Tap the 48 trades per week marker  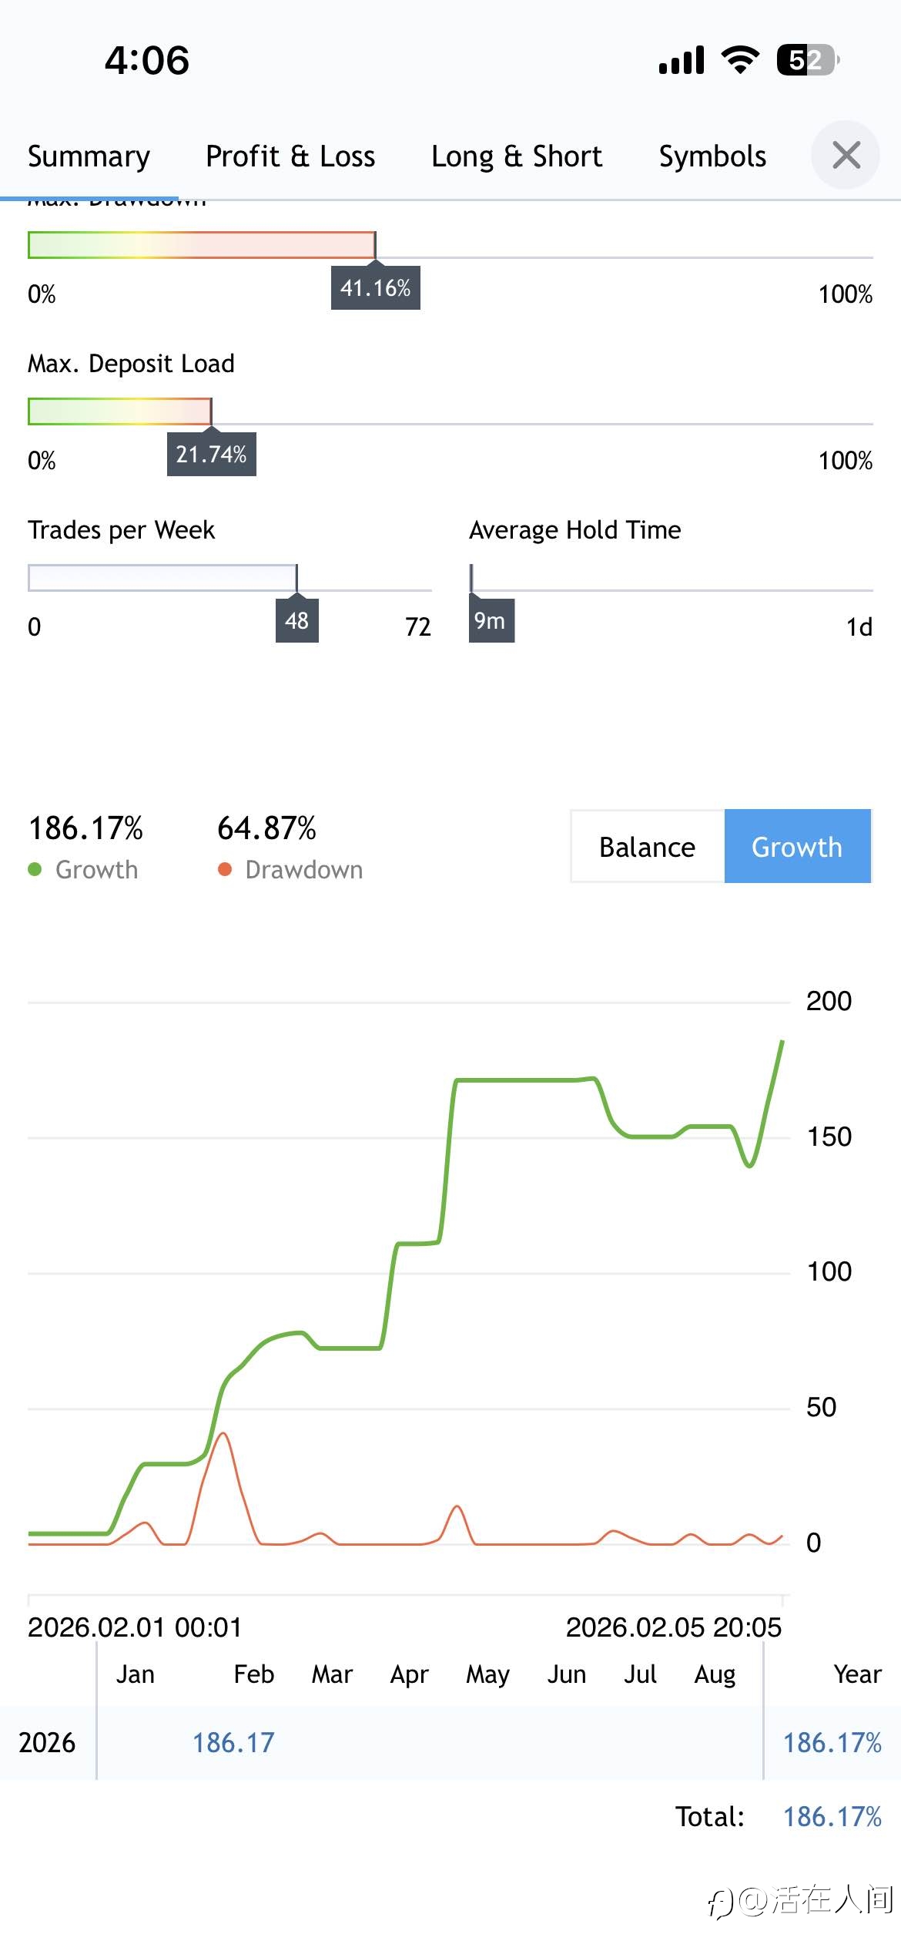(296, 621)
